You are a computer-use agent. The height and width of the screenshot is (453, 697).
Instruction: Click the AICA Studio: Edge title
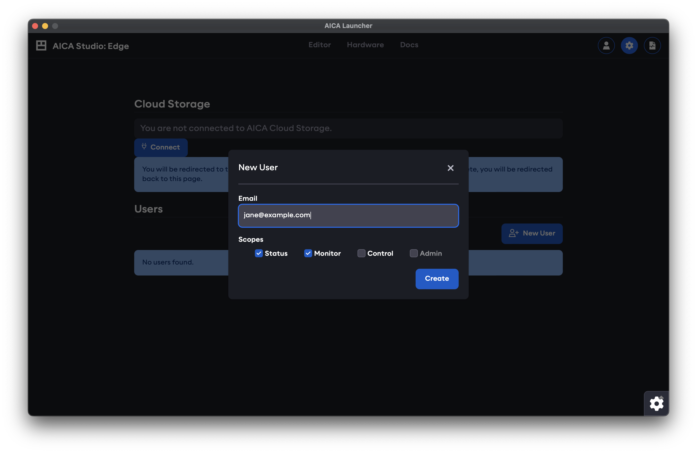click(x=91, y=46)
